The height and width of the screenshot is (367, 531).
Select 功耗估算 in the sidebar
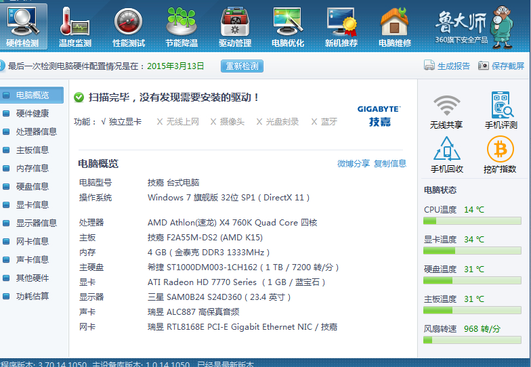pyautogui.click(x=32, y=297)
